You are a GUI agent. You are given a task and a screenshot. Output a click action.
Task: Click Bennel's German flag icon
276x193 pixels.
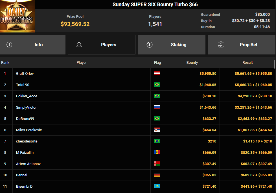(157, 175)
